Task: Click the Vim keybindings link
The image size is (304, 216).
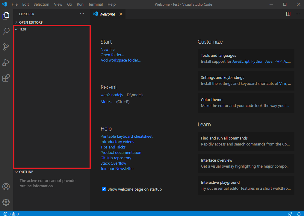Action: point(282,84)
